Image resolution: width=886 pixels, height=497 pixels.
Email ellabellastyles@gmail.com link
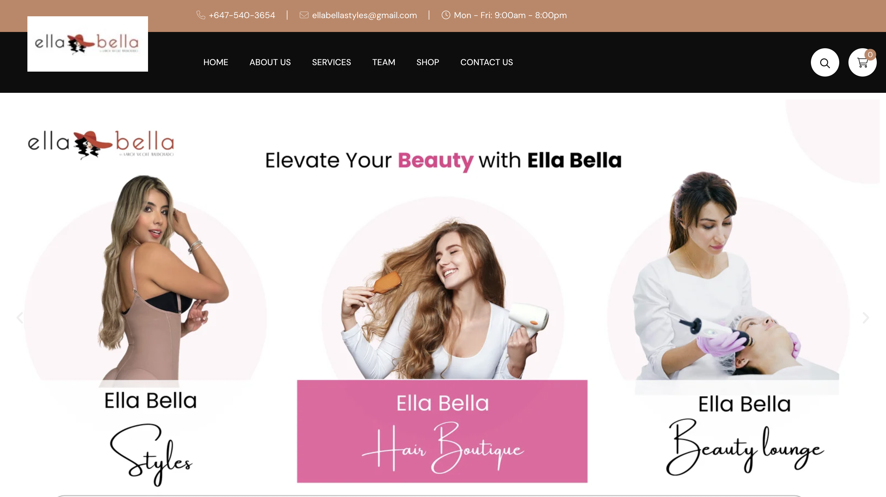(364, 15)
